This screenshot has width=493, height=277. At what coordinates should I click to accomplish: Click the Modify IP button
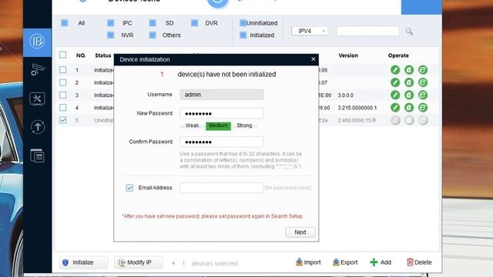click(139, 262)
